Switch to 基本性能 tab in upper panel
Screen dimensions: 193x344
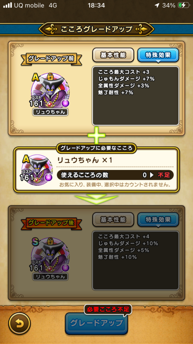(113, 55)
